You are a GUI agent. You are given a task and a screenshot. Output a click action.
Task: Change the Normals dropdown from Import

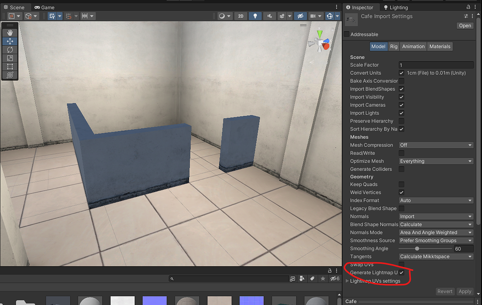click(x=435, y=216)
